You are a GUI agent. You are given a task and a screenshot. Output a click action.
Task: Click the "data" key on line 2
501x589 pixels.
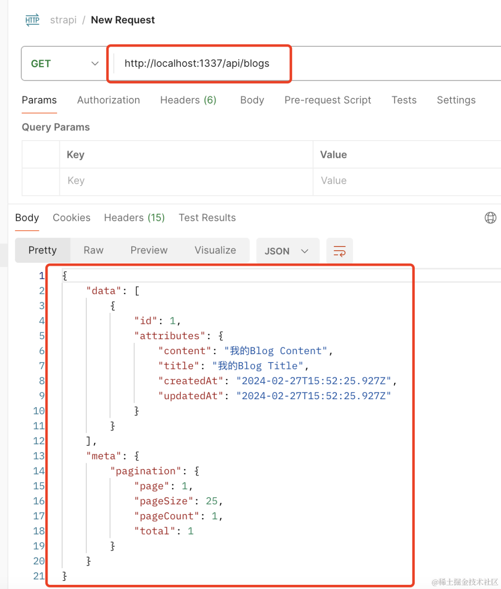103,291
